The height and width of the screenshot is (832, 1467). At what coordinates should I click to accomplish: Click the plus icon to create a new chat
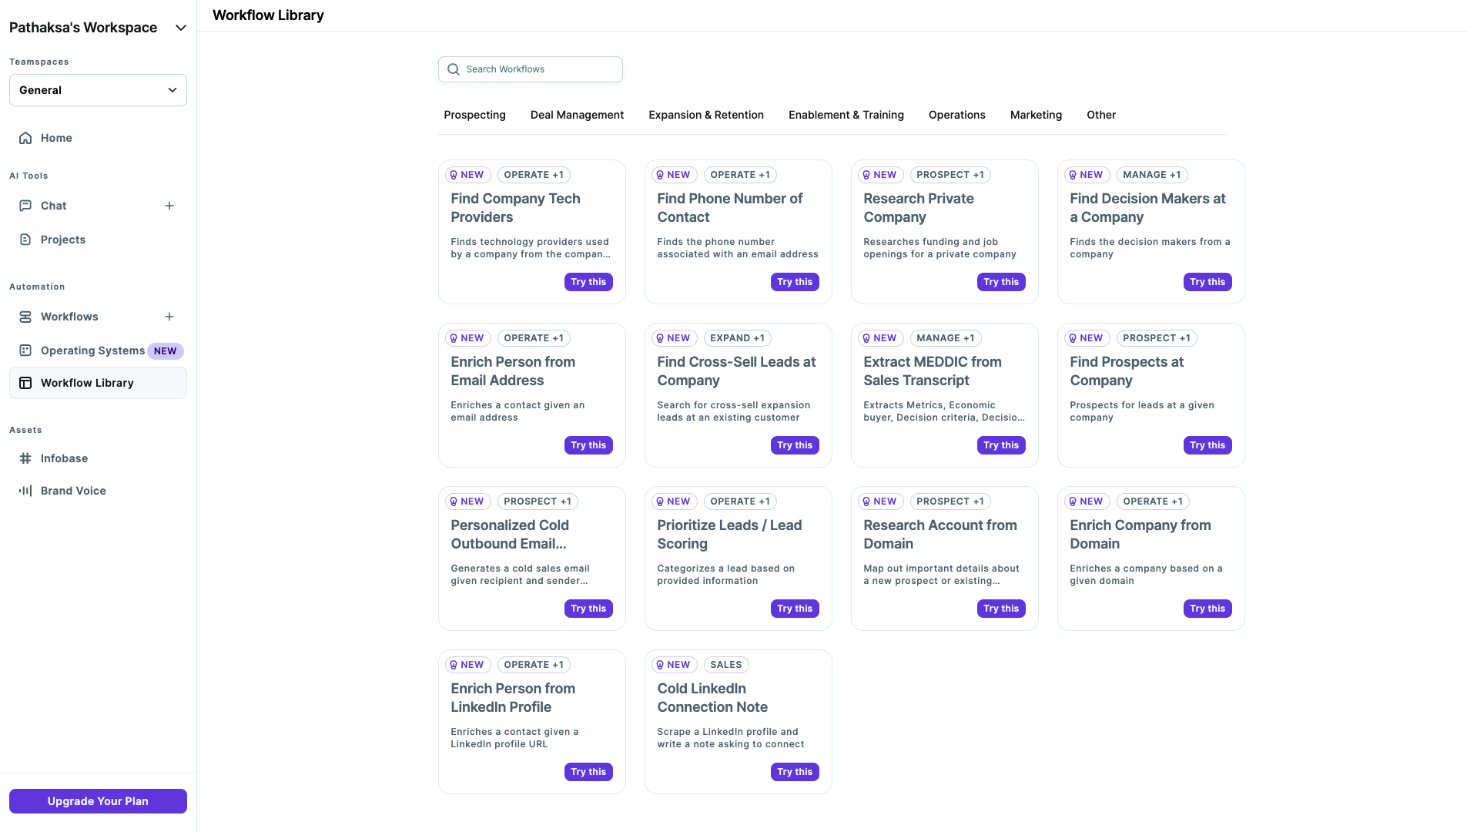pos(169,206)
